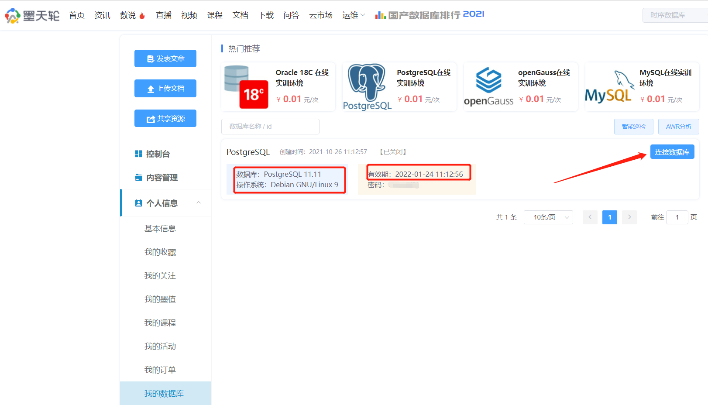Click the bar chart icon beside 国产数据库排行

pos(380,15)
